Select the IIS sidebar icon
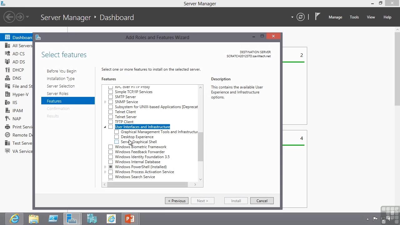Image resolution: width=400 pixels, height=225 pixels. 7,102
